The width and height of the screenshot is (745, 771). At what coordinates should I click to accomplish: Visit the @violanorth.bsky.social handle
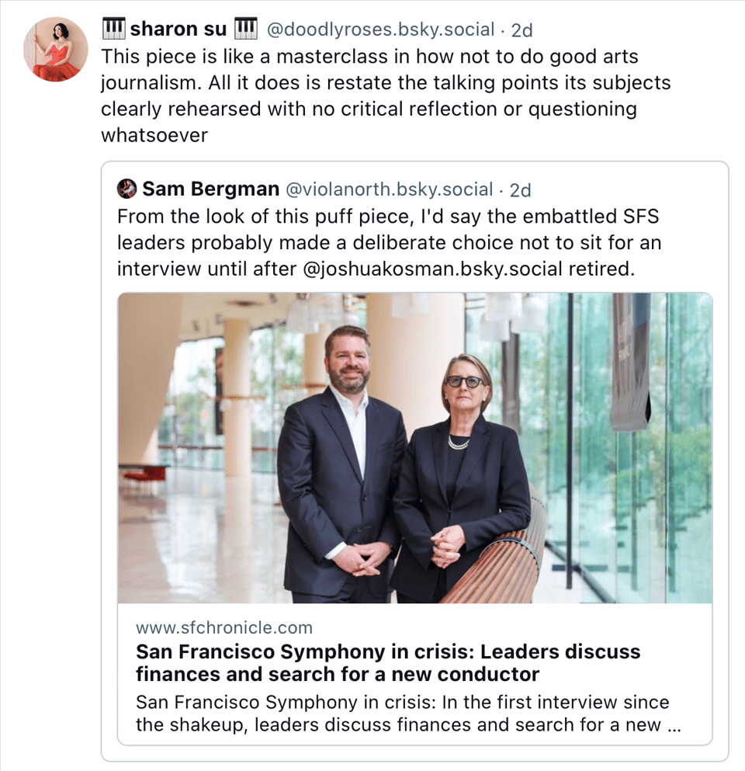point(390,189)
